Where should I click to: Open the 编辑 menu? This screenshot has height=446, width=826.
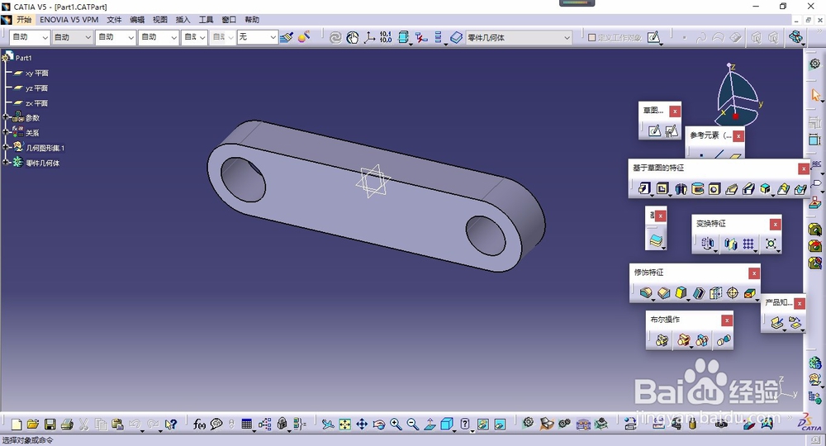tap(137, 20)
